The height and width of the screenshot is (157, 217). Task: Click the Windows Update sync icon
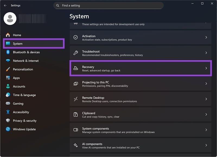[8, 129]
